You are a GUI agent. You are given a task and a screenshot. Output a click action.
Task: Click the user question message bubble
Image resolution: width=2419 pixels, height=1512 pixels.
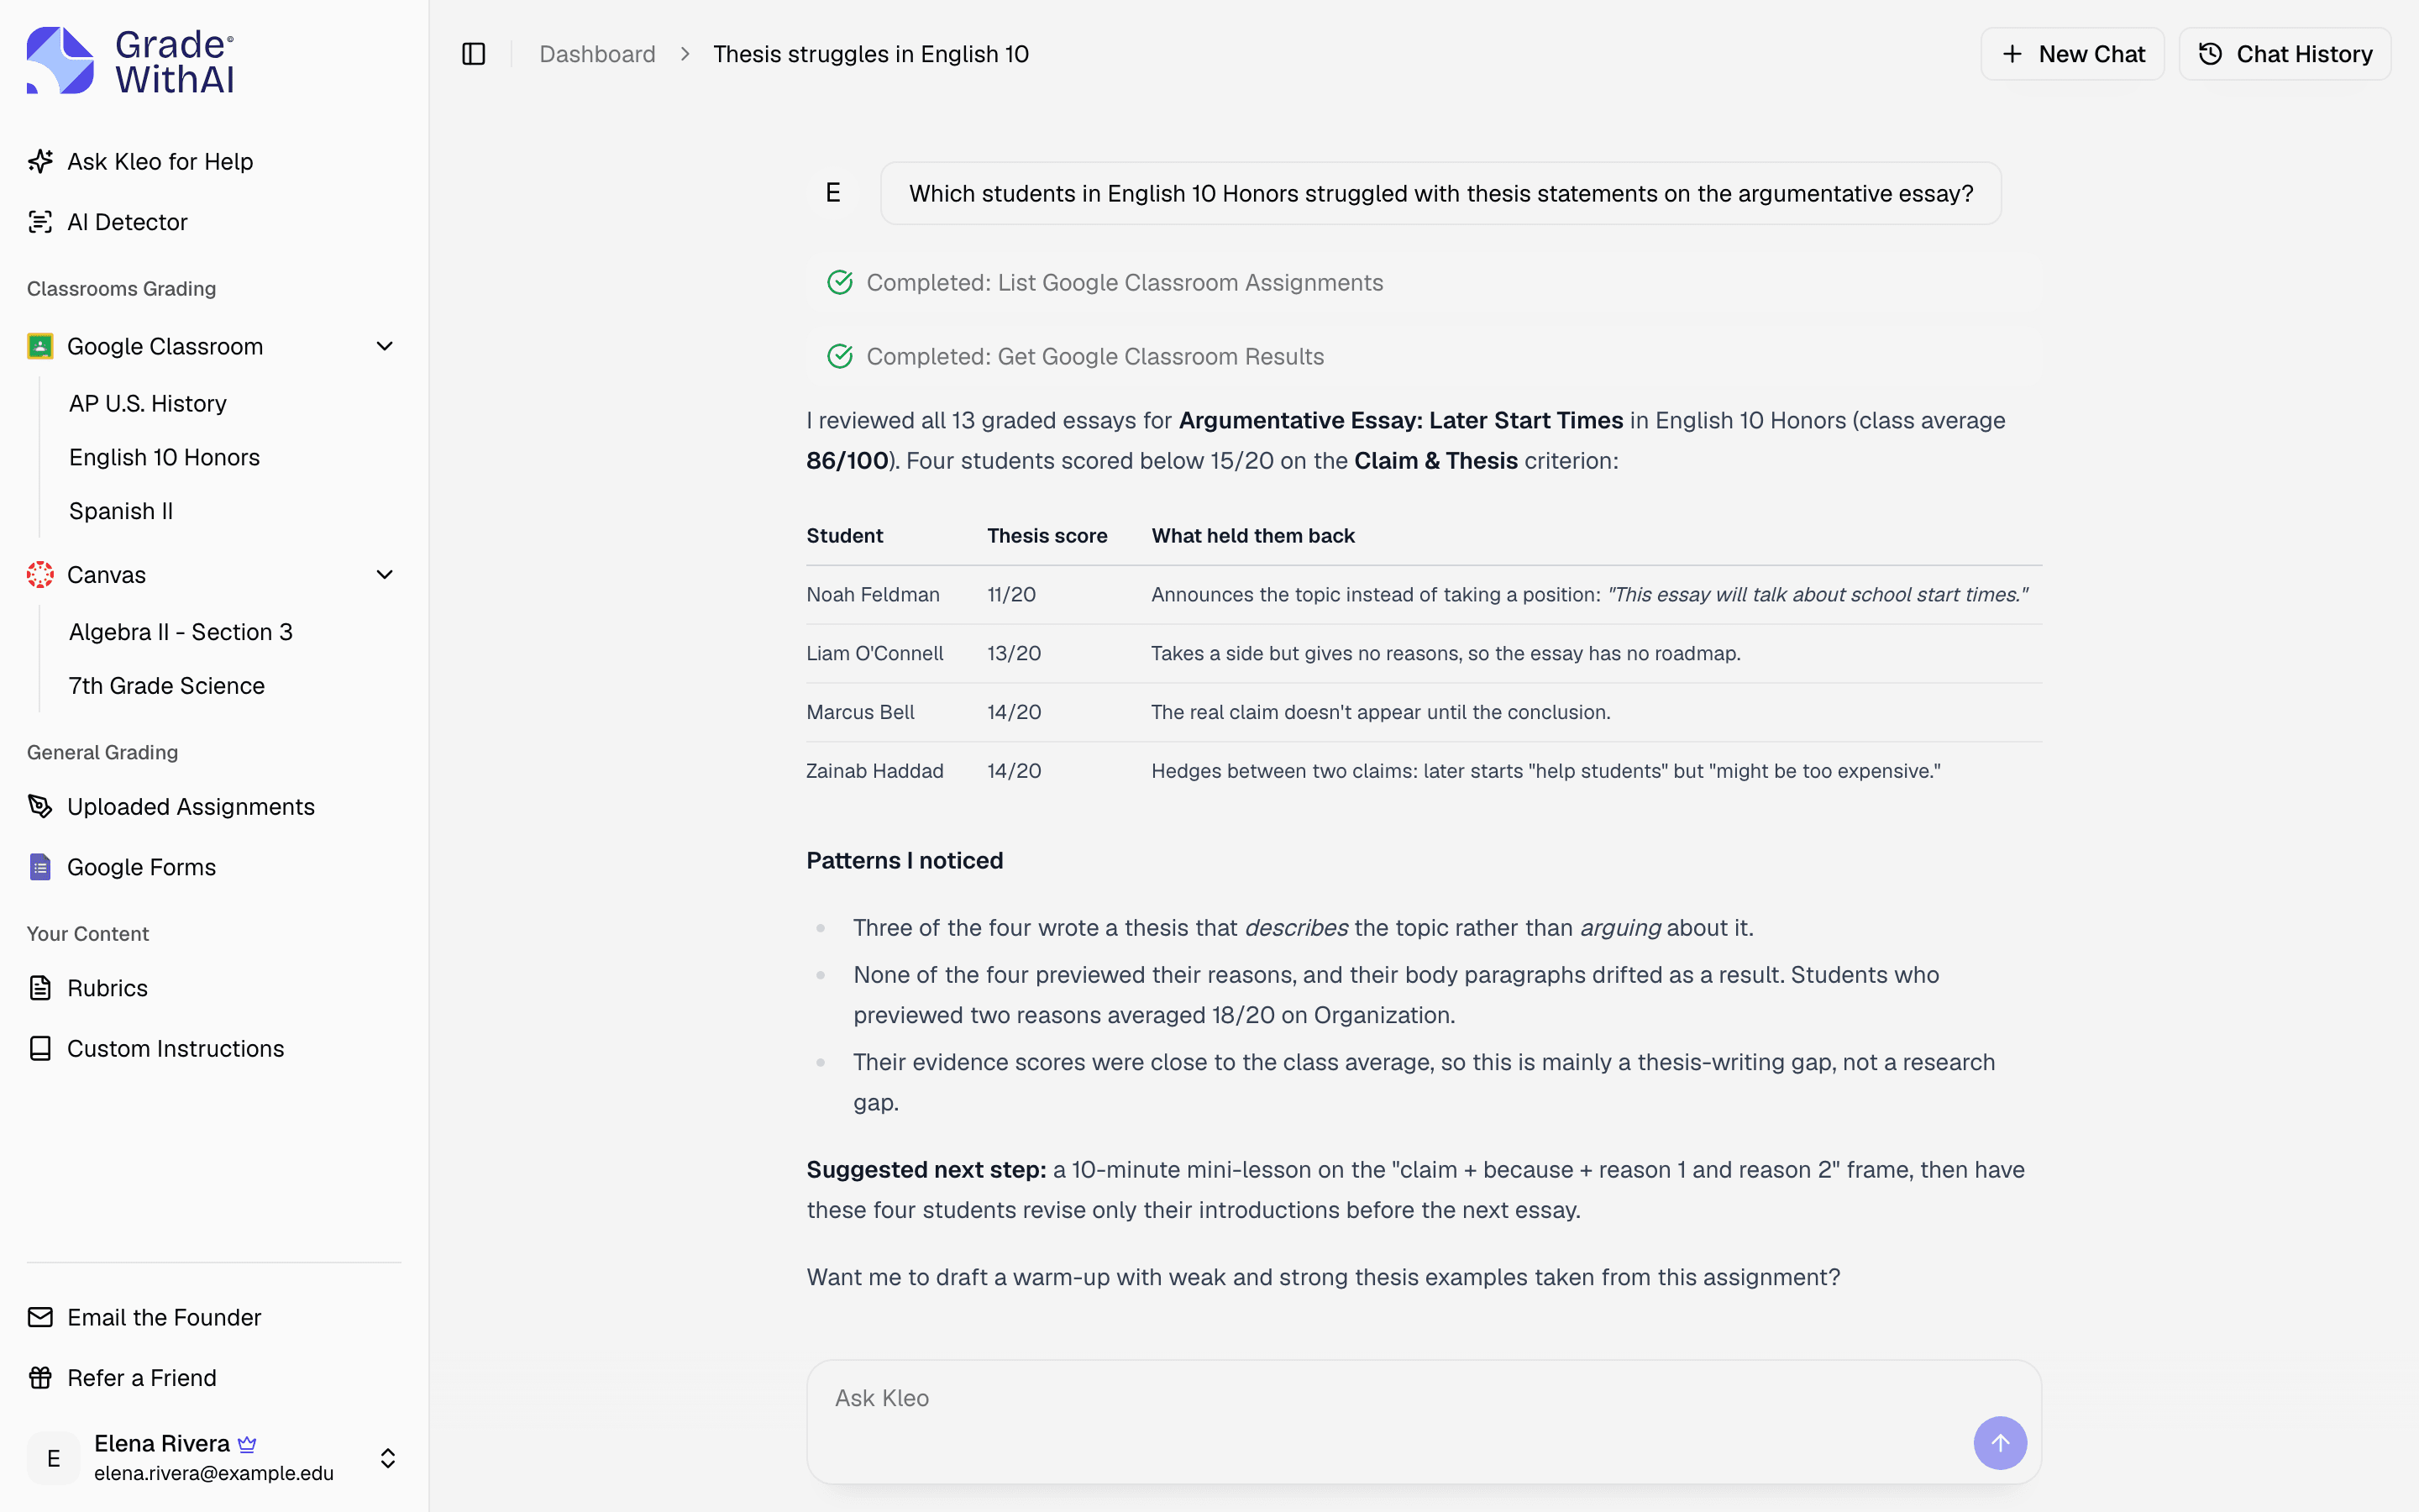click(1440, 193)
